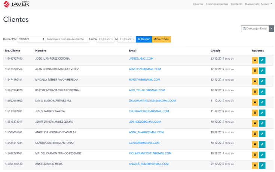Click the client name or number search field
275x172 pixels.
(x=67, y=39)
